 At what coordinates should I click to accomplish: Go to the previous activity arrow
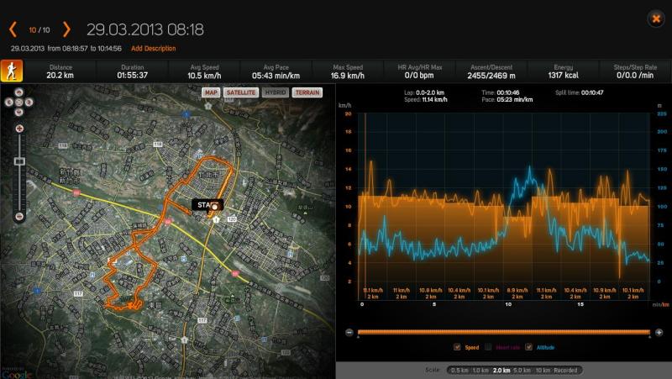click(x=13, y=29)
